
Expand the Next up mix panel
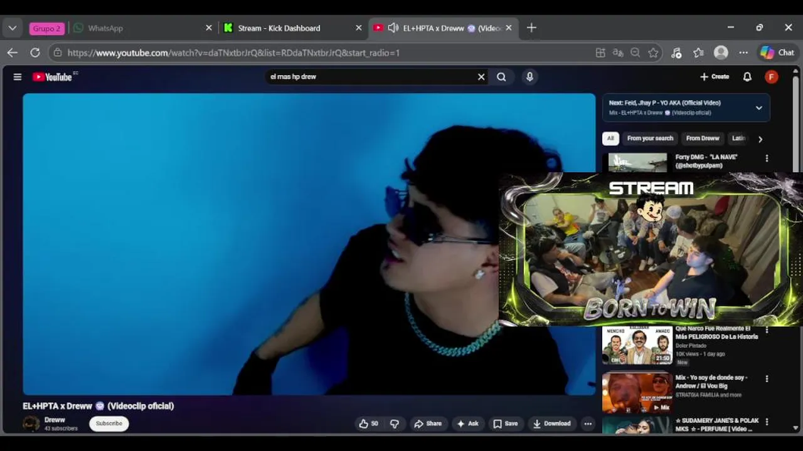coord(759,108)
